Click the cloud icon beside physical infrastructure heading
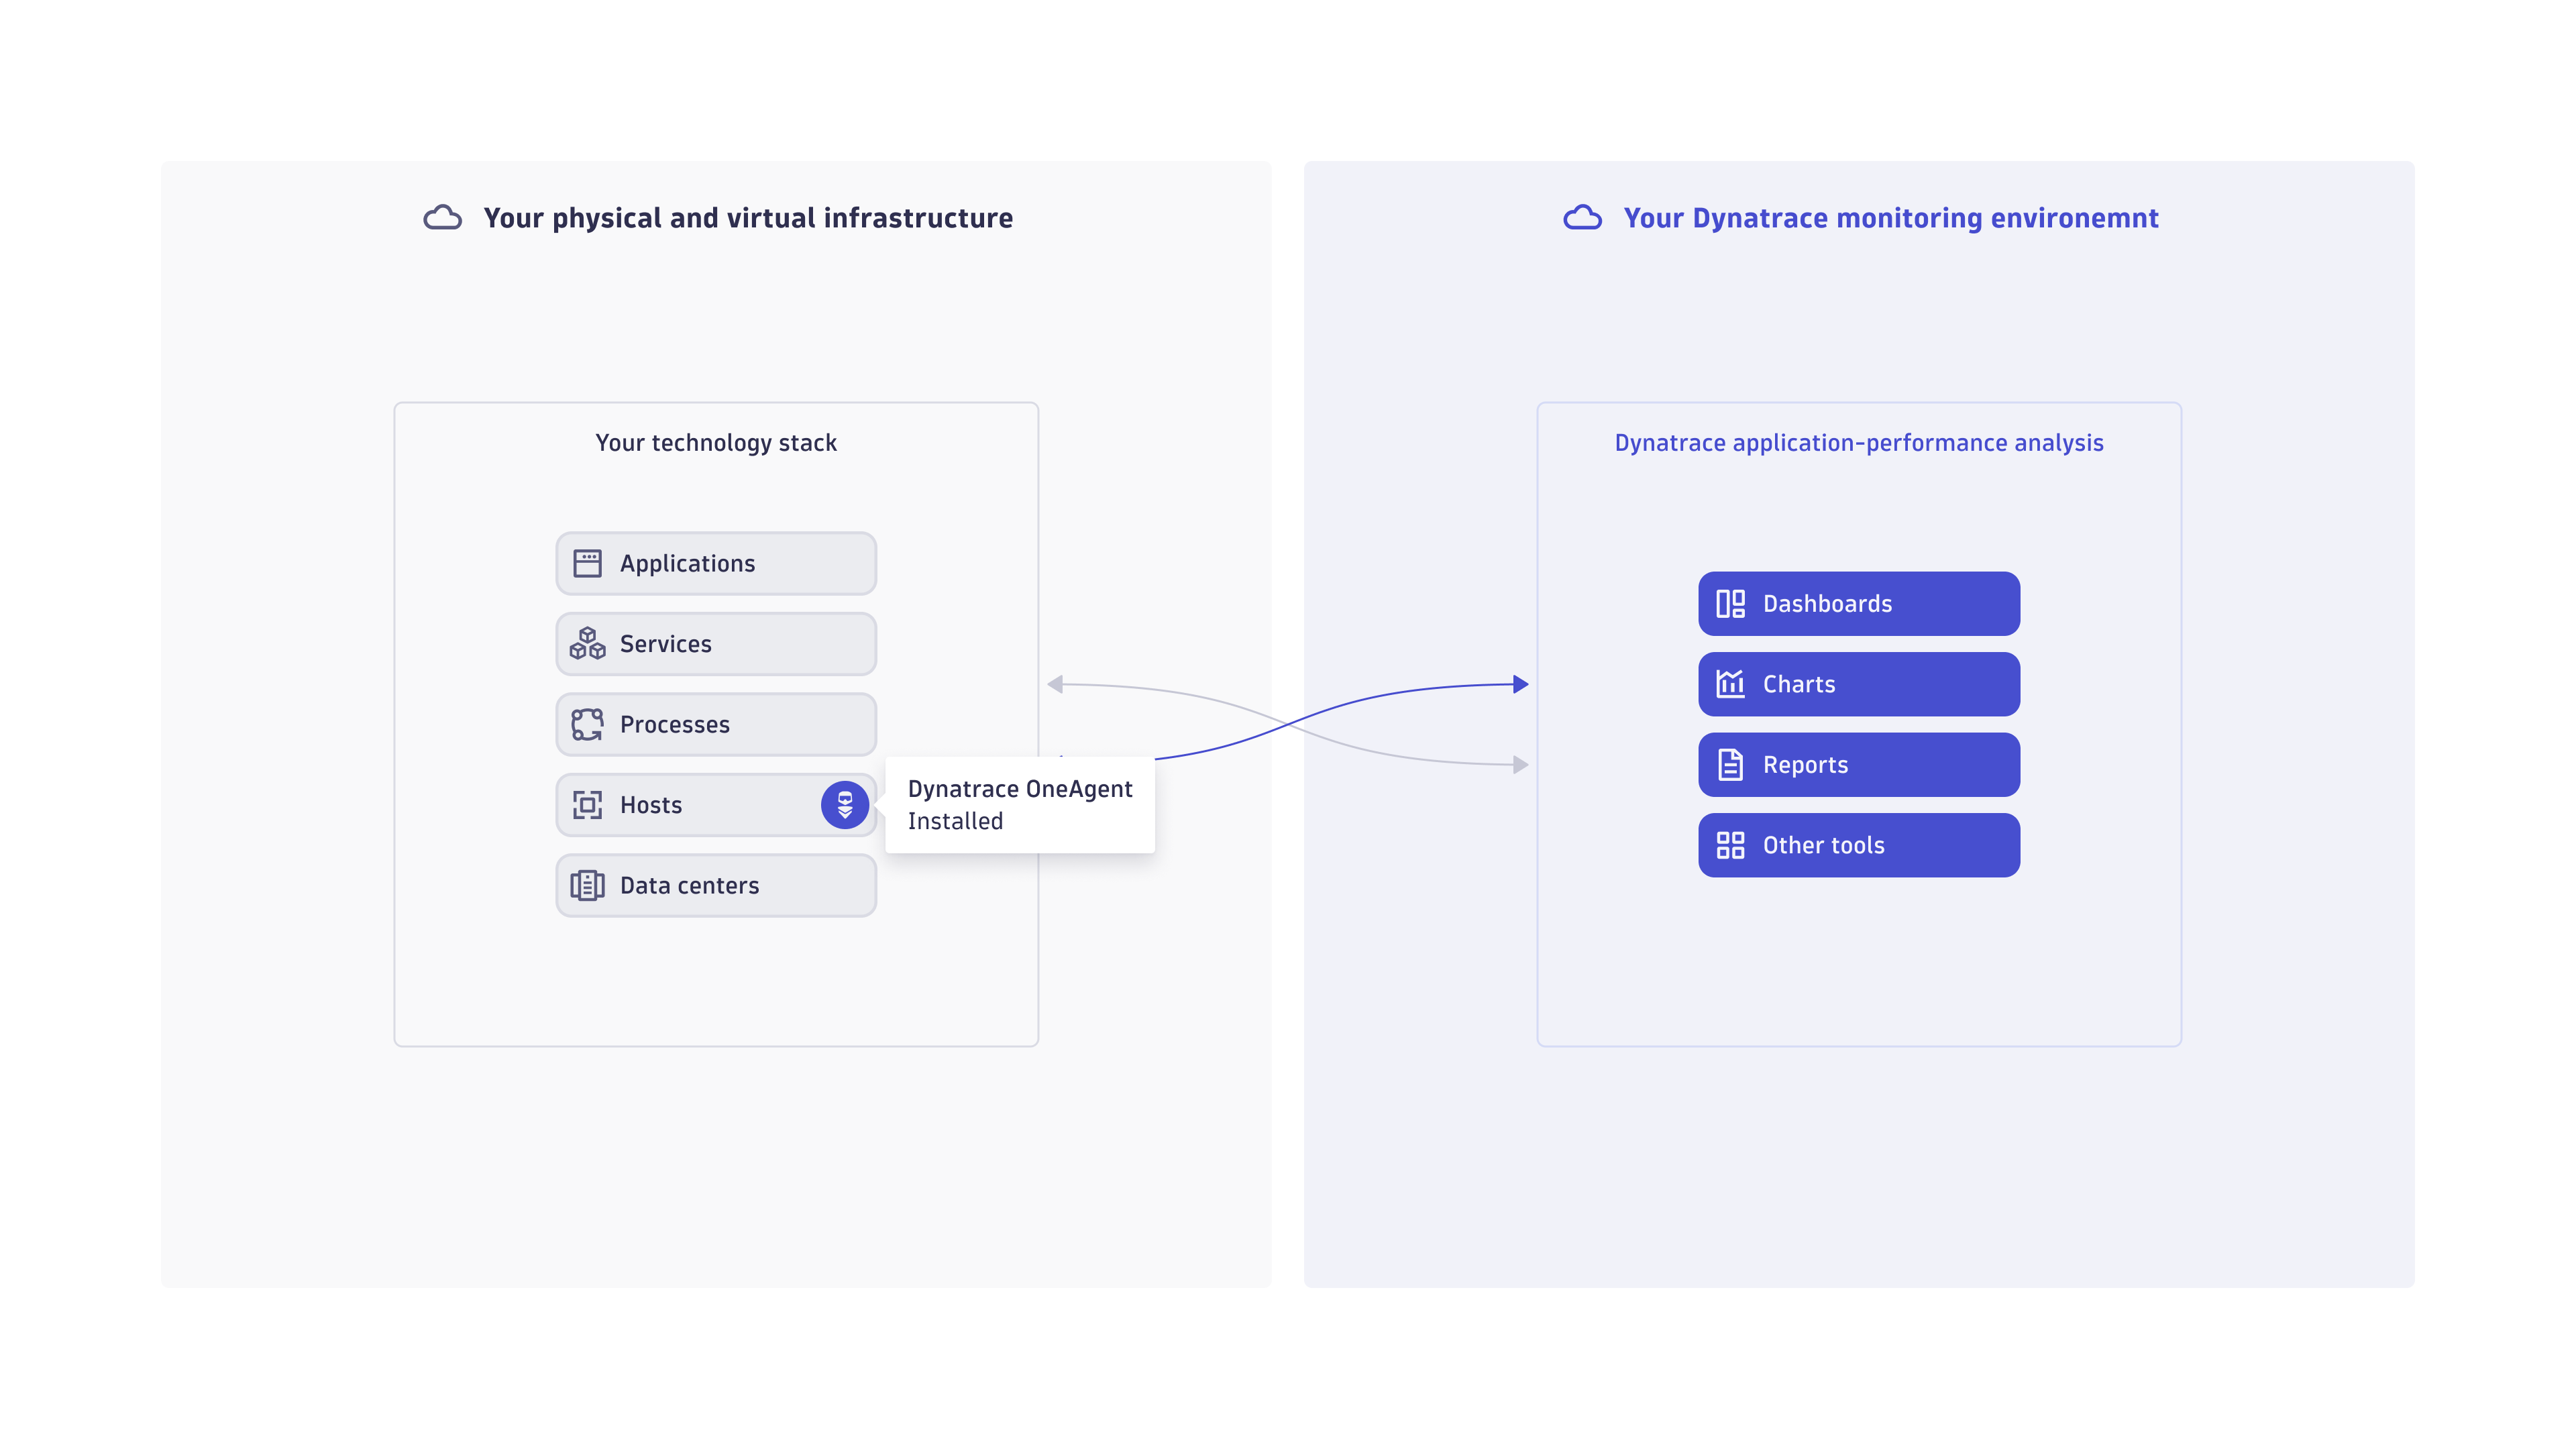2576x1449 pixels. tap(443, 217)
